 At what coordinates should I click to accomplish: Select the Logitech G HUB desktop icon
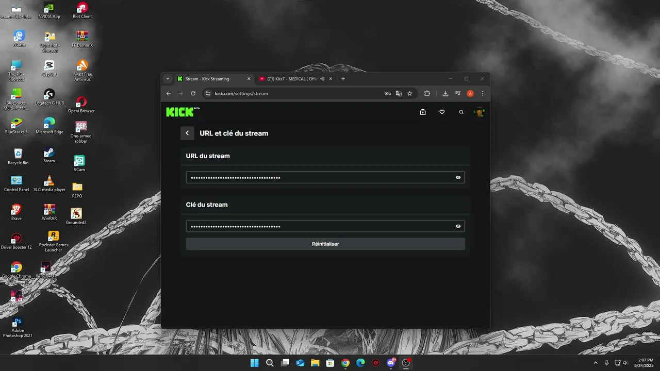[49, 97]
